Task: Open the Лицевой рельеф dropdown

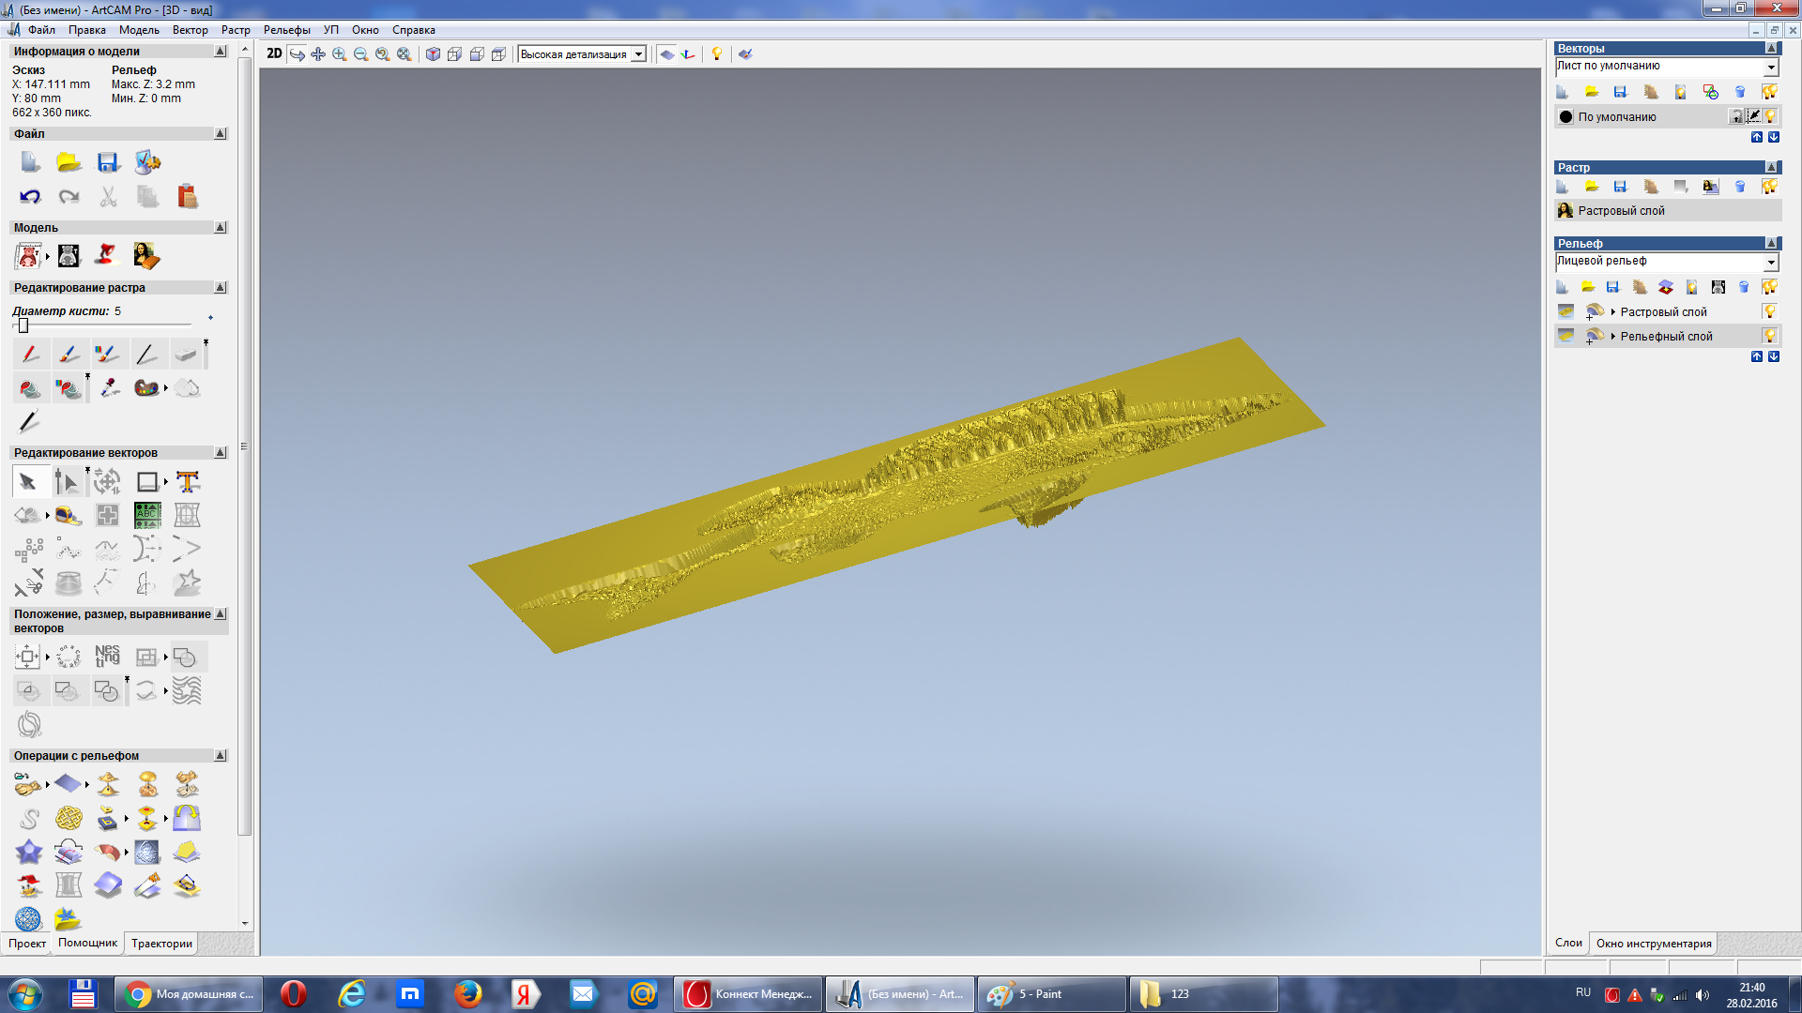Action: 1770,262
